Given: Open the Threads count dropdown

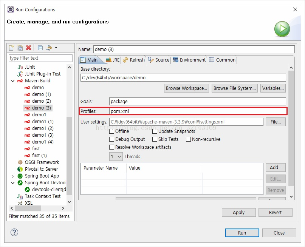Looking at the screenshot, I should [x=116, y=157].
